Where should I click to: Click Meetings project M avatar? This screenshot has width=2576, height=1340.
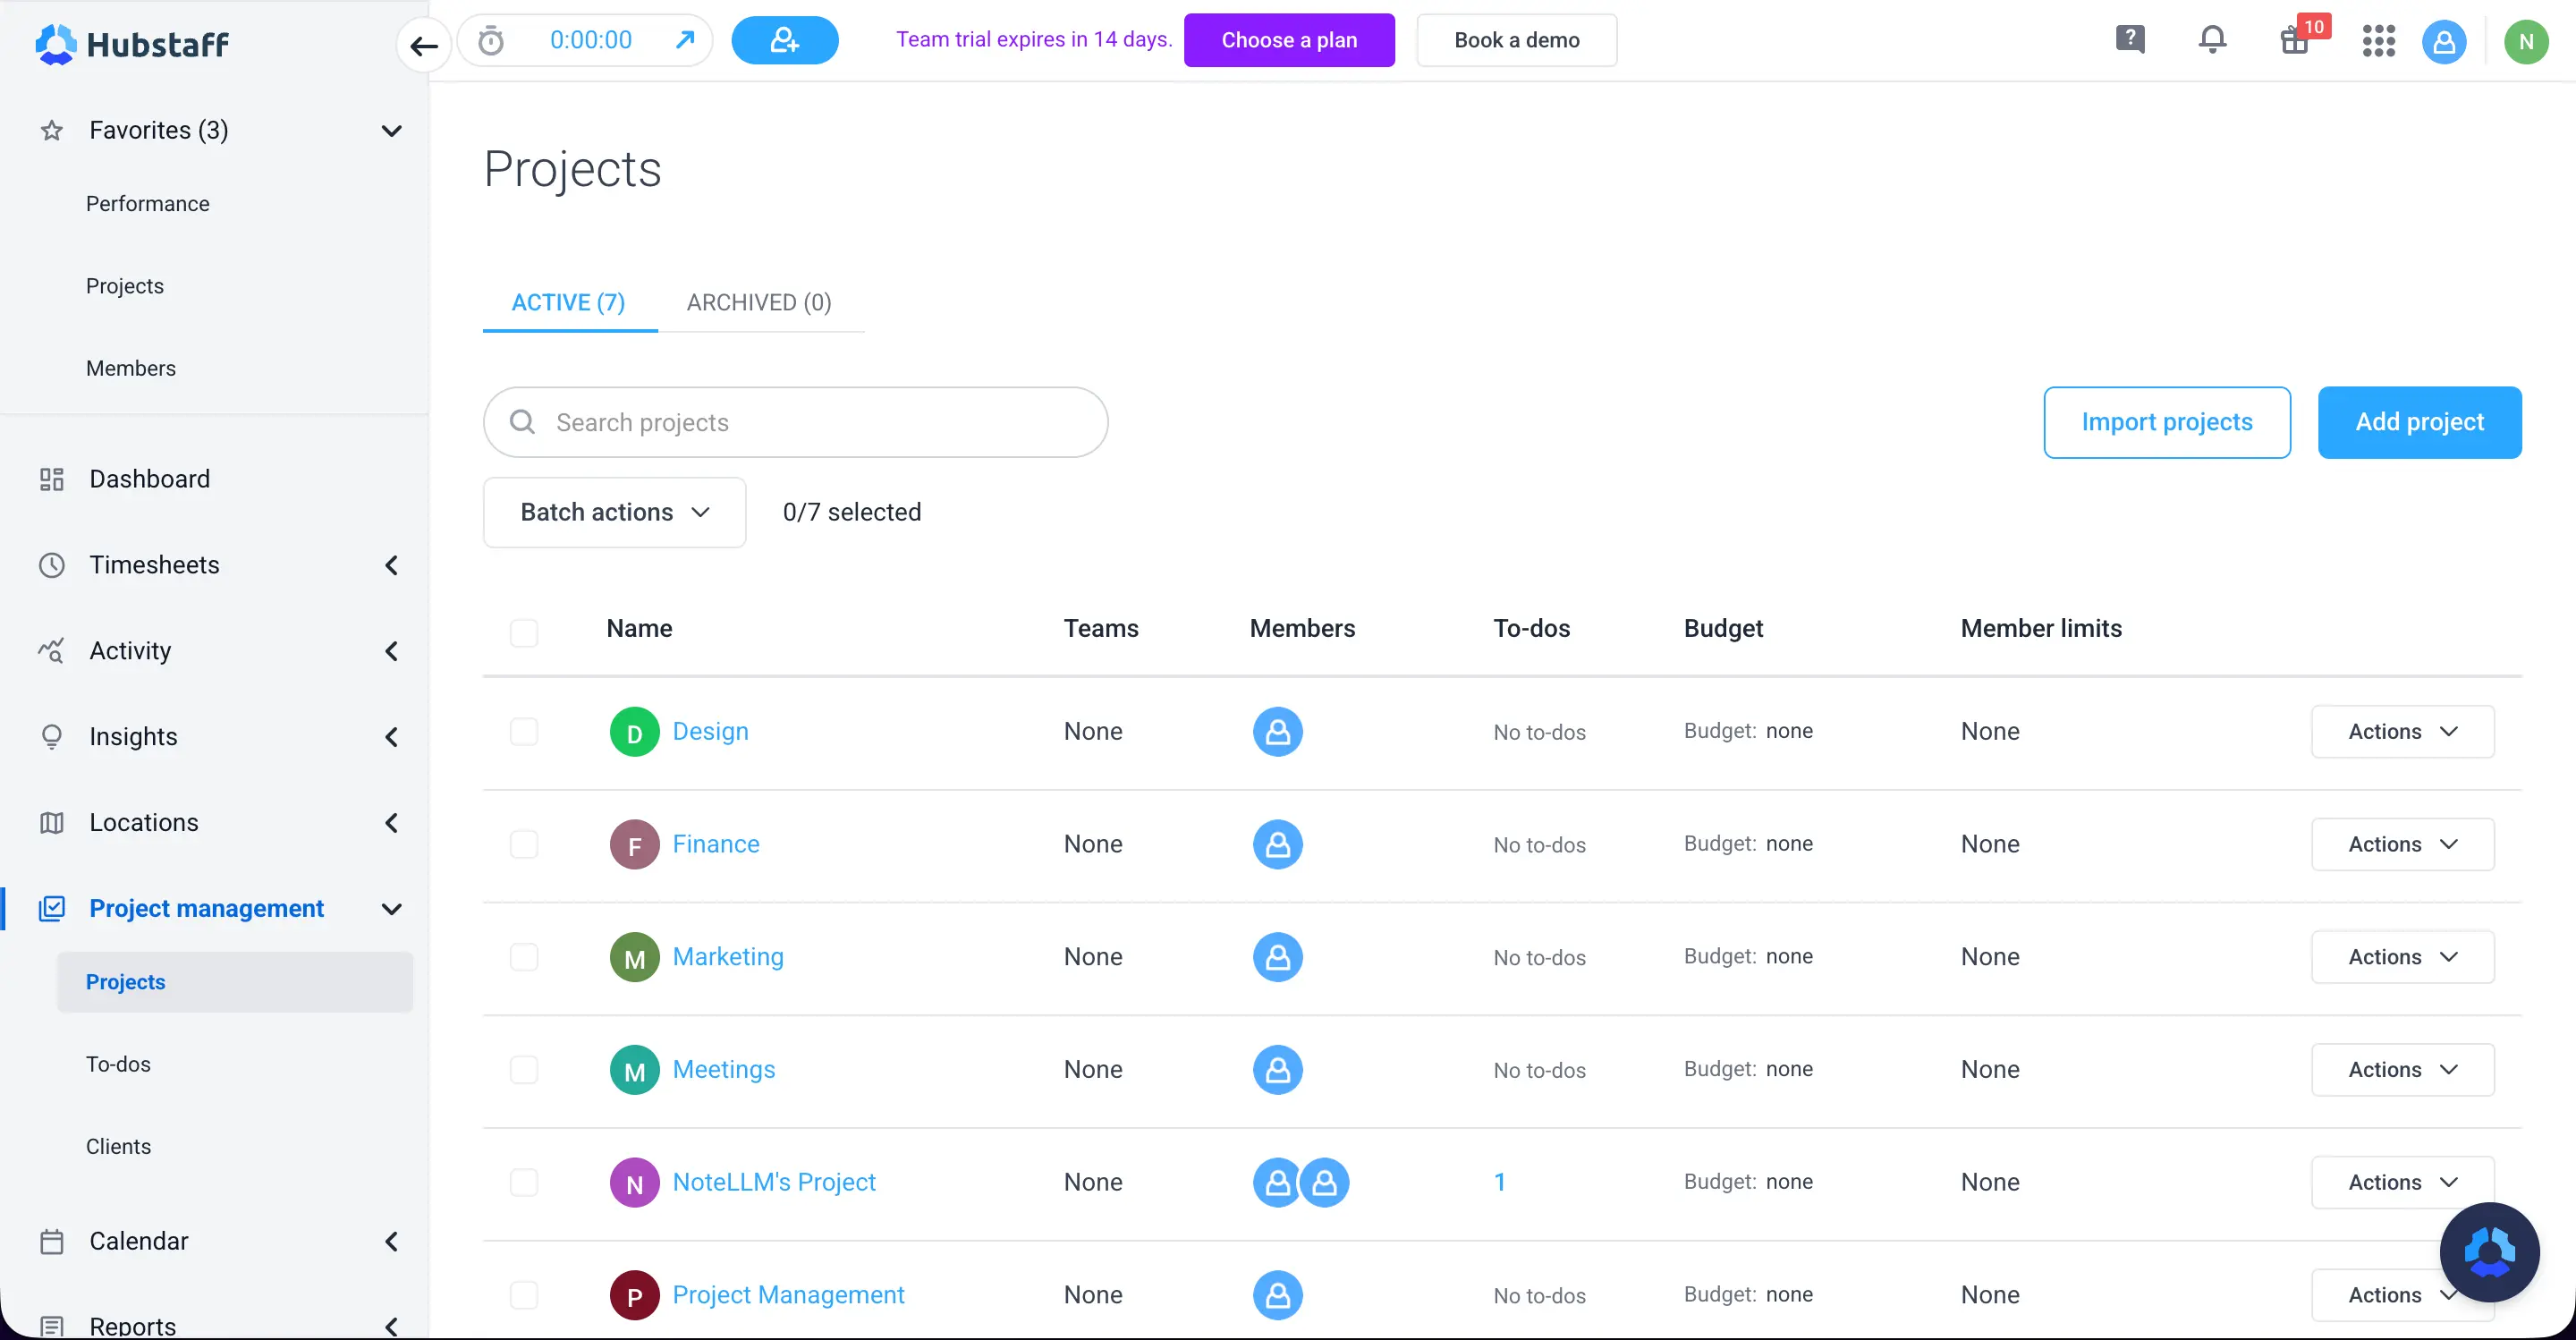634,1070
